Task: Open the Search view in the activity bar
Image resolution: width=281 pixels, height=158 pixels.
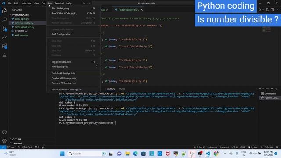Action: pos(4,19)
